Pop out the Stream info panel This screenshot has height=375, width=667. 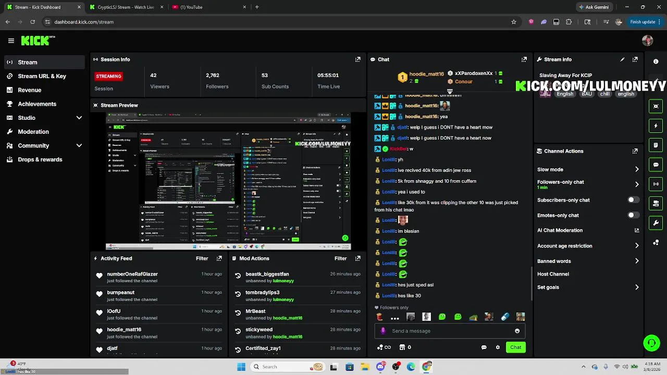click(635, 59)
